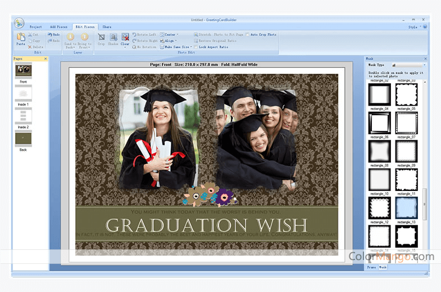The width and height of the screenshot is (441, 292).
Task: Open the Style dropdown at top right
Action: point(415,26)
